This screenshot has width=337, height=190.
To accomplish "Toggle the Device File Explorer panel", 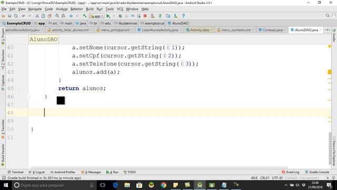I will point(334,151).
